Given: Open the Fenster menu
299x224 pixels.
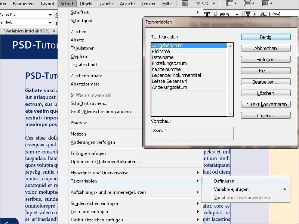Looking at the screenshot, I should coord(148,4).
